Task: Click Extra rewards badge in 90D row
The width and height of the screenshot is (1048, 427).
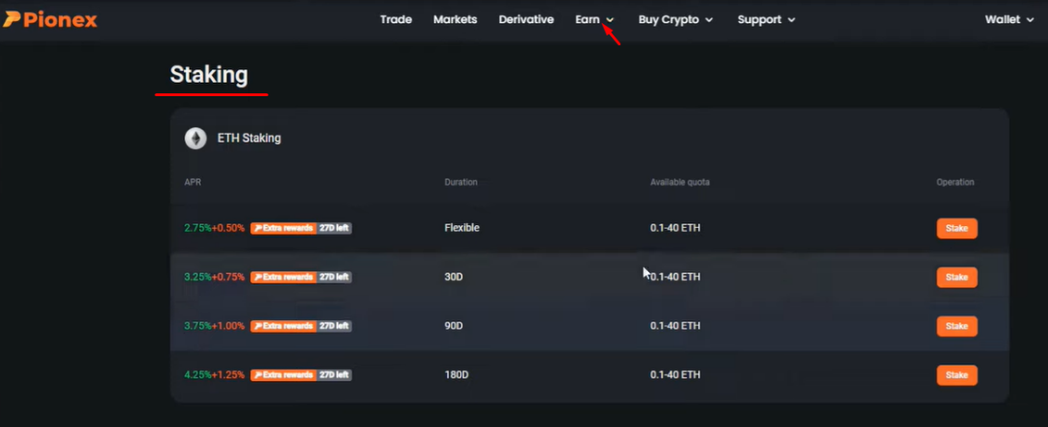Action: point(283,326)
